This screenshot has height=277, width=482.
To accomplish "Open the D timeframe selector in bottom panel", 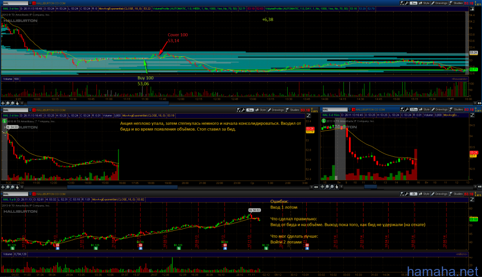I will (x=413, y=194).
